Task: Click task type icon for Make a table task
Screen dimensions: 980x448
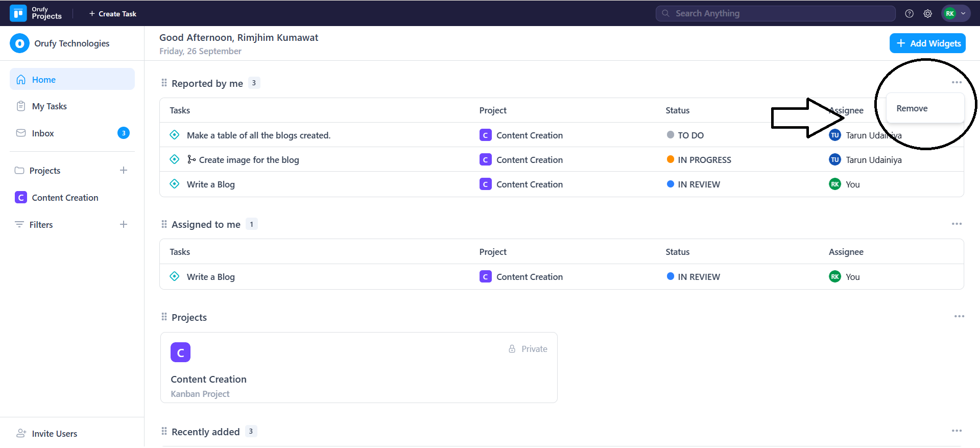Action: click(x=175, y=135)
